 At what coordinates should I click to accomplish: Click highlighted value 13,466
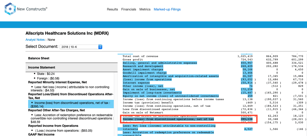[x=247, y=73]
